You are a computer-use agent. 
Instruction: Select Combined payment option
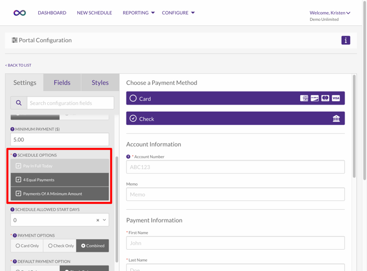pyautogui.click(x=93, y=246)
